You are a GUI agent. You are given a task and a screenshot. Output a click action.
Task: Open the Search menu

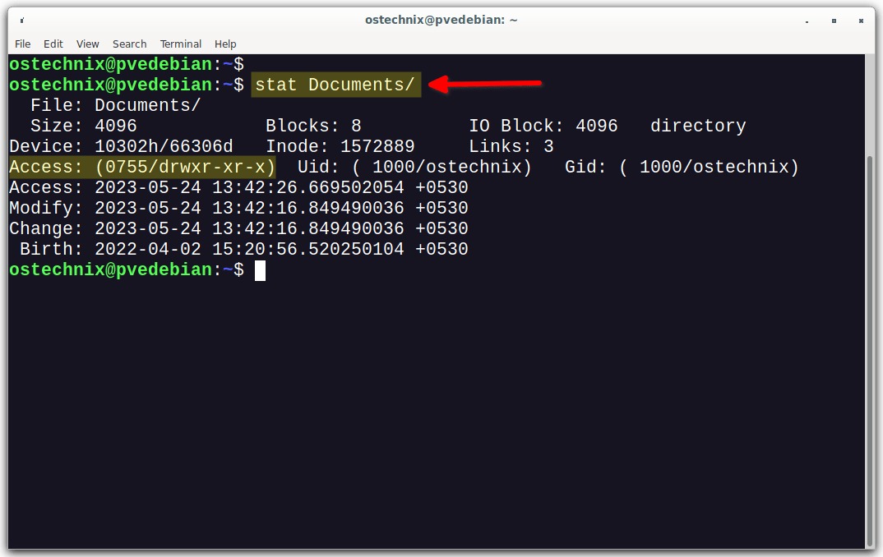point(129,44)
